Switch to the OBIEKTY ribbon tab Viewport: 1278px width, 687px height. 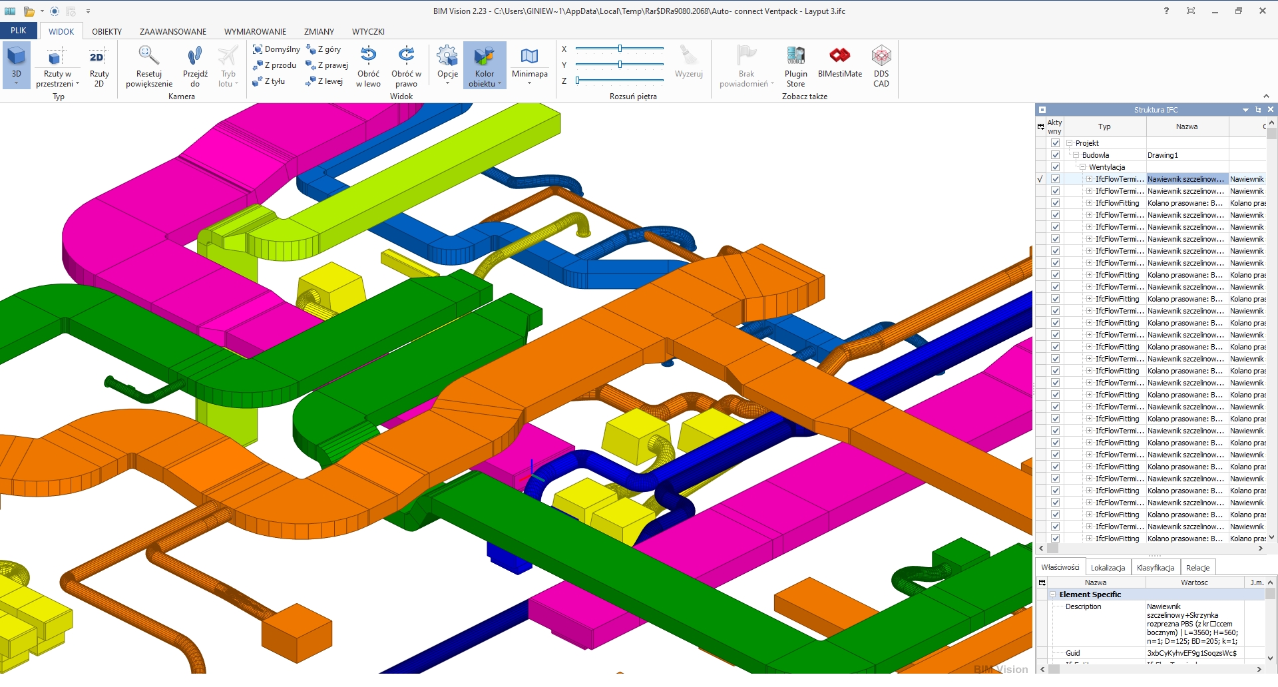[106, 31]
